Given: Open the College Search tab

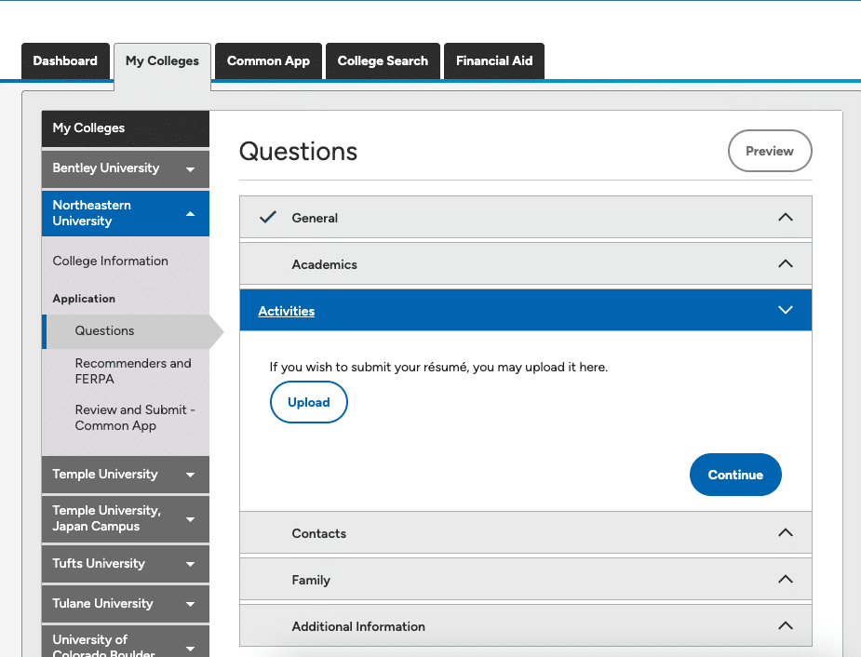Looking at the screenshot, I should coord(383,60).
